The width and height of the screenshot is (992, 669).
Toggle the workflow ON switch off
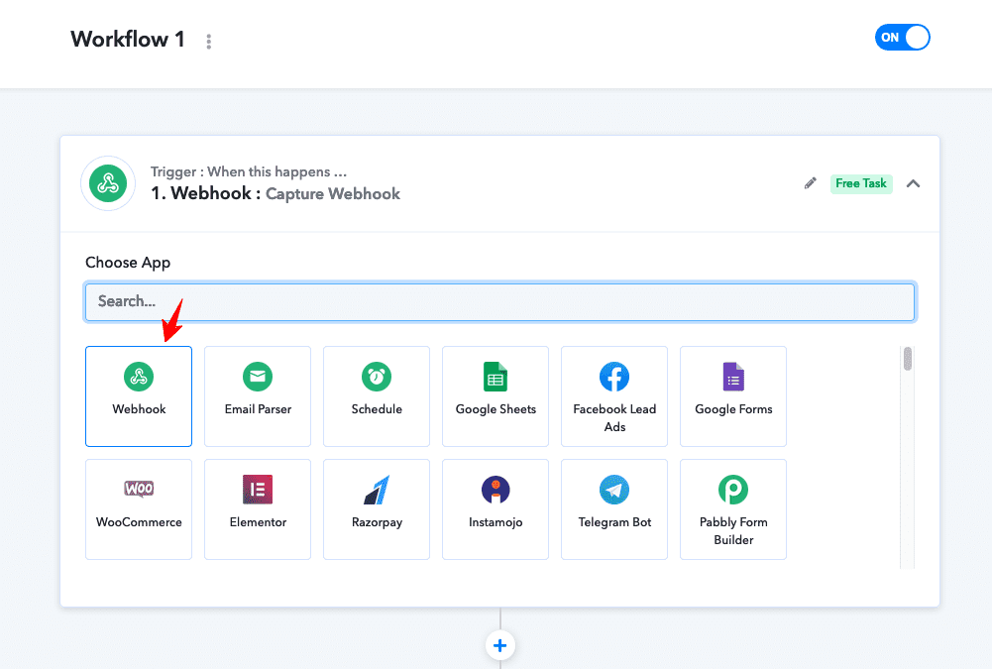click(902, 38)
